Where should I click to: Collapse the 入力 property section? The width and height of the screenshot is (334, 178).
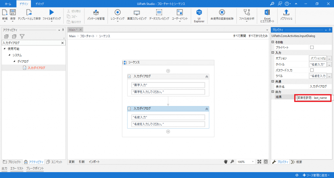click(x=273, y=52)
